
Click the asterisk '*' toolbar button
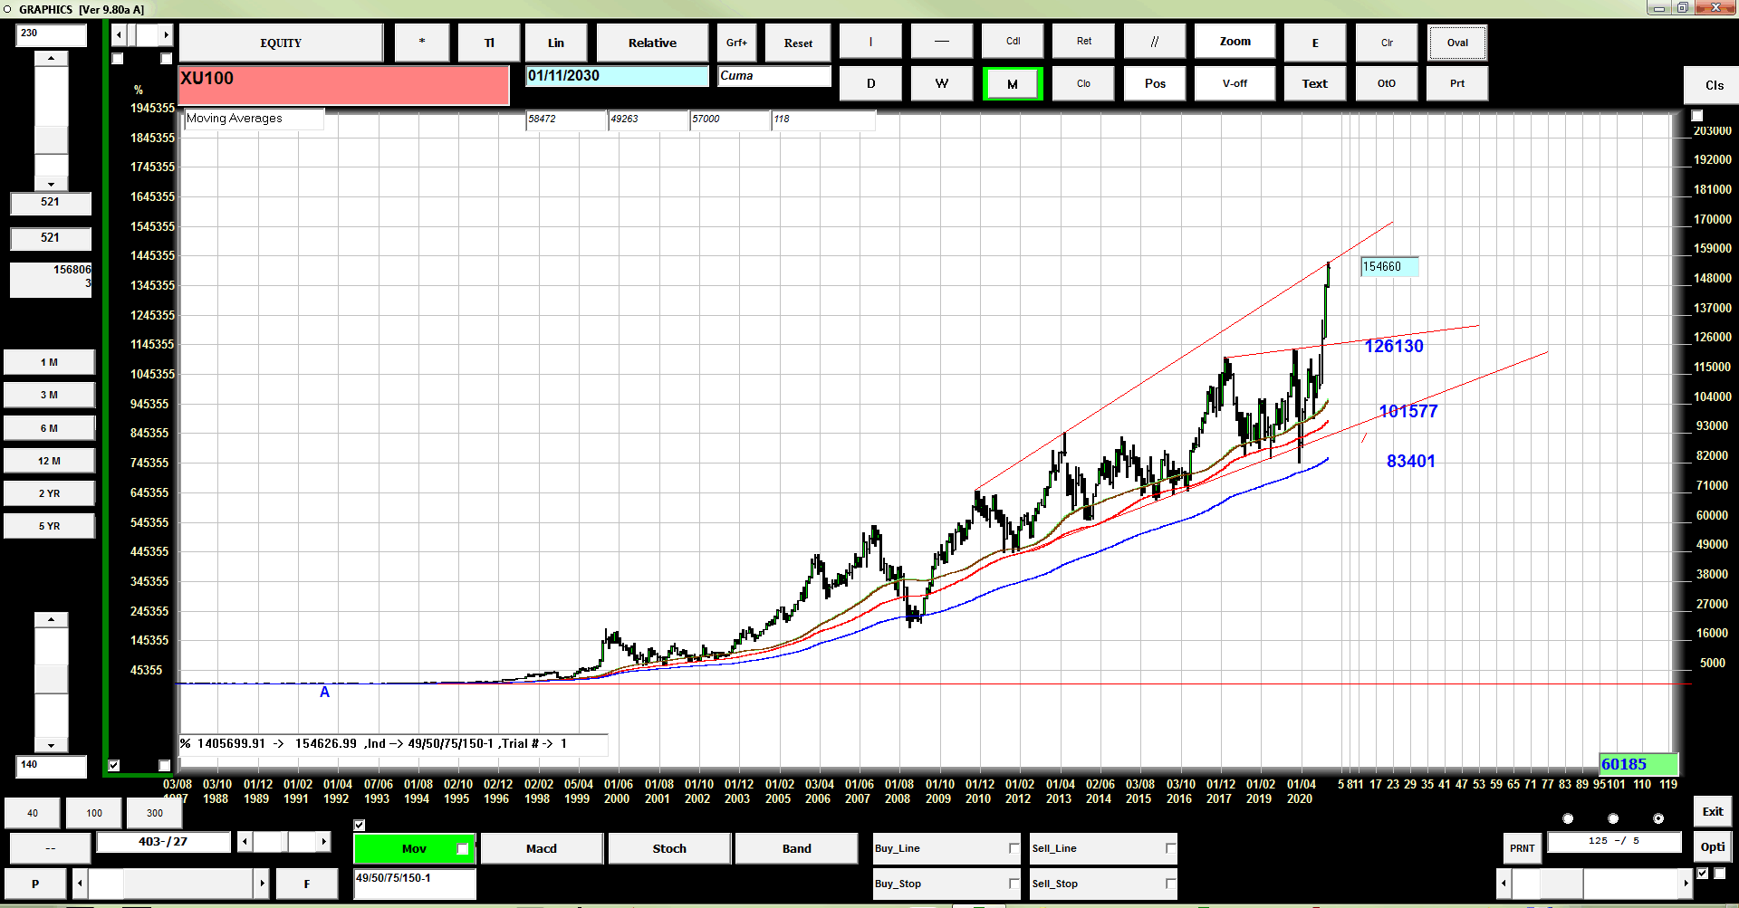click(x=422, y=43)
